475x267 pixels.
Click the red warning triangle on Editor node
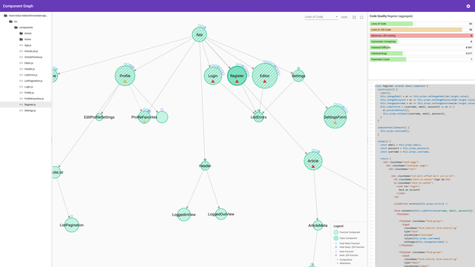click(265, 82)
